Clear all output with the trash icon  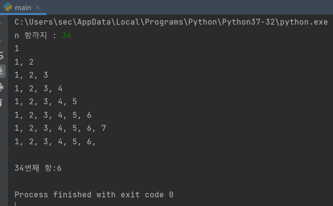click(1, 102)
